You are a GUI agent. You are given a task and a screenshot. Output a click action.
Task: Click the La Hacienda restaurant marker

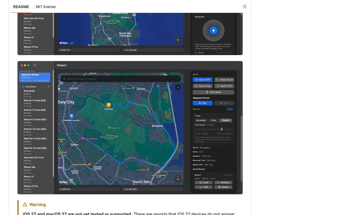[x=148, y=170]
